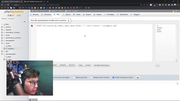Select the email column in column list
The width and height of the screenshot is (180, 101).
point(159,30)
